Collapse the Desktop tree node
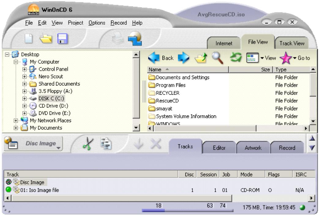The width and height of the screenshot is (321, 215). 7,54
